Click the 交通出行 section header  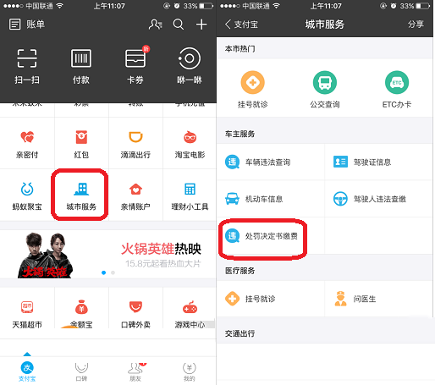[x=240, y=333]
